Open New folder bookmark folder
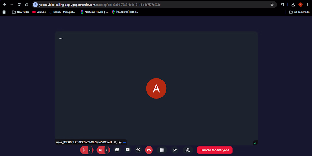Viewport: 312px width, 156px height. pyautogui.click(x=21, y=12)
